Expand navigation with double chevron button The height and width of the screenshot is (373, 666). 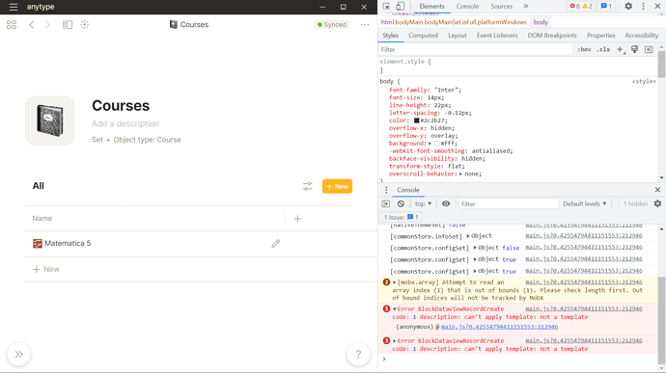18,355
